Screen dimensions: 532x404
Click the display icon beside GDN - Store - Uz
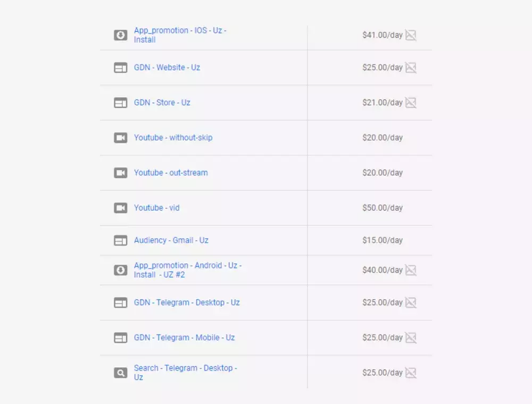tap(121, 103)
